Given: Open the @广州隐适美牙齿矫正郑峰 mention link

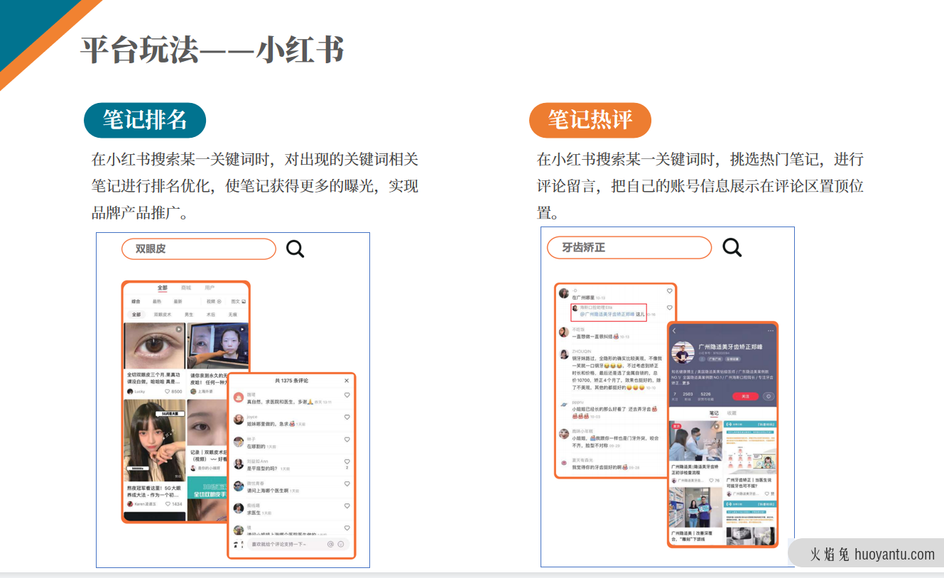Looking at the screenshot, I should (x=607, y=314).
